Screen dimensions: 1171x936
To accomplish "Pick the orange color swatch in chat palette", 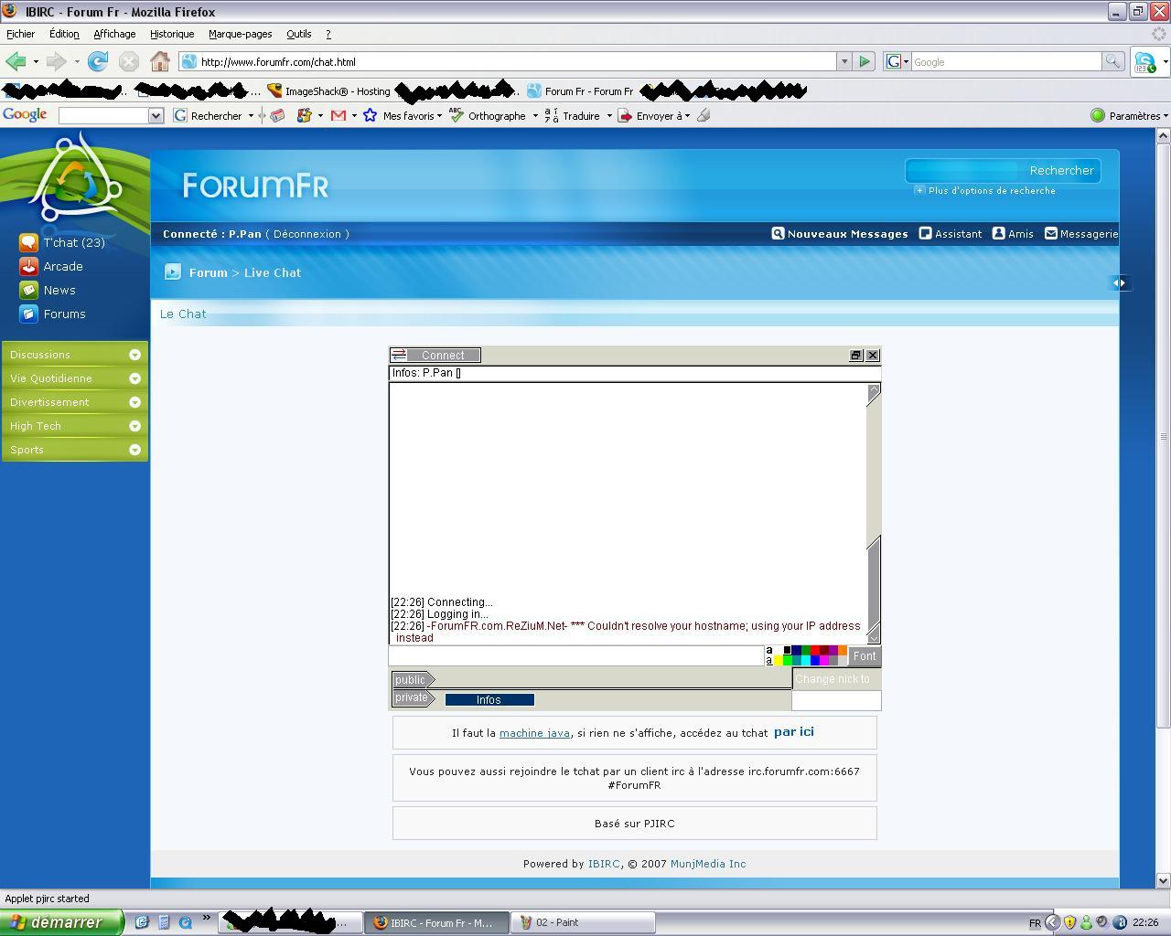I will 843,650.
